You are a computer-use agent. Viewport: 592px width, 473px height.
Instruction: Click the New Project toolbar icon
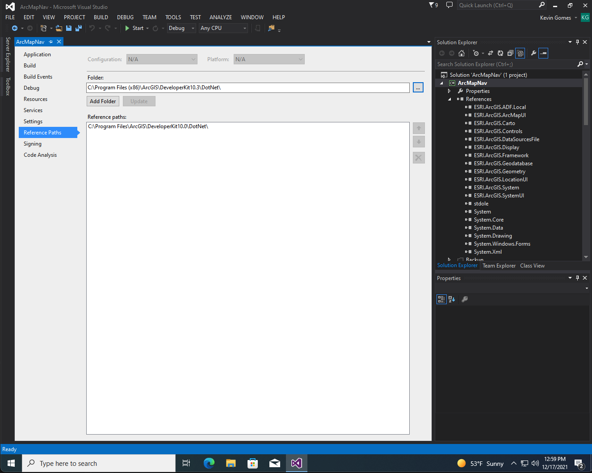pyautogui.click(x=43, y=28)
